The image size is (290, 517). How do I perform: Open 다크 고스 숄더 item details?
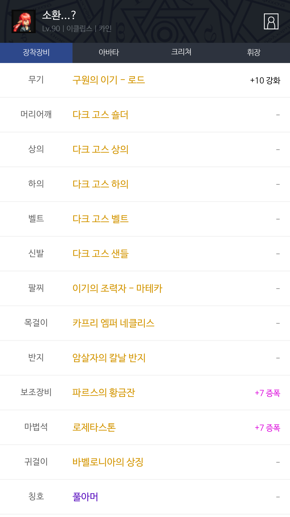click(100, 115)
